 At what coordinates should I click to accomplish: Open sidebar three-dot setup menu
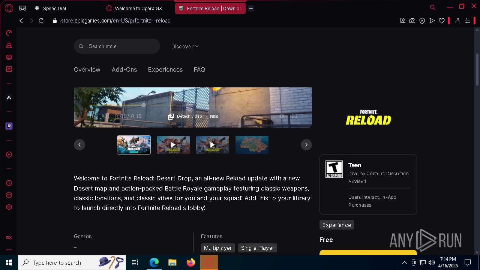pyautogui.click(x=9, y=249)
